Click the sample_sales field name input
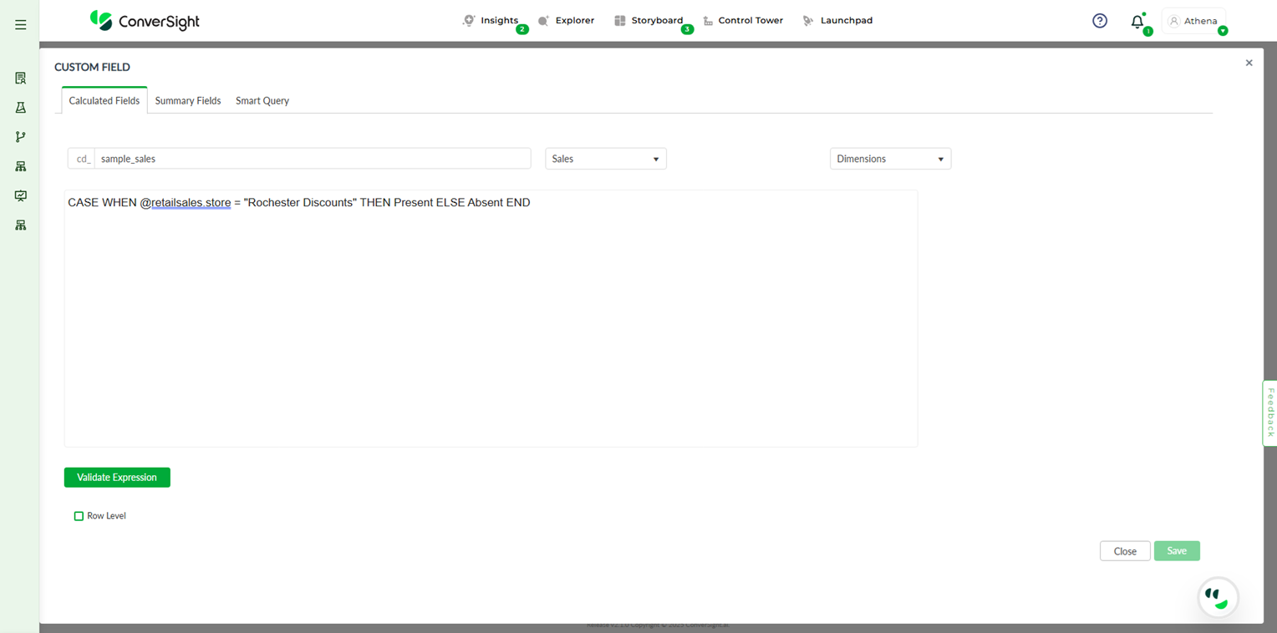Screen dimensions: 1277x633 312,159
